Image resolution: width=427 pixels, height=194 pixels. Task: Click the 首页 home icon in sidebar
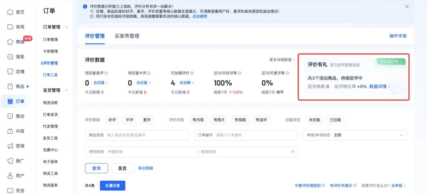tap(10, 12)
